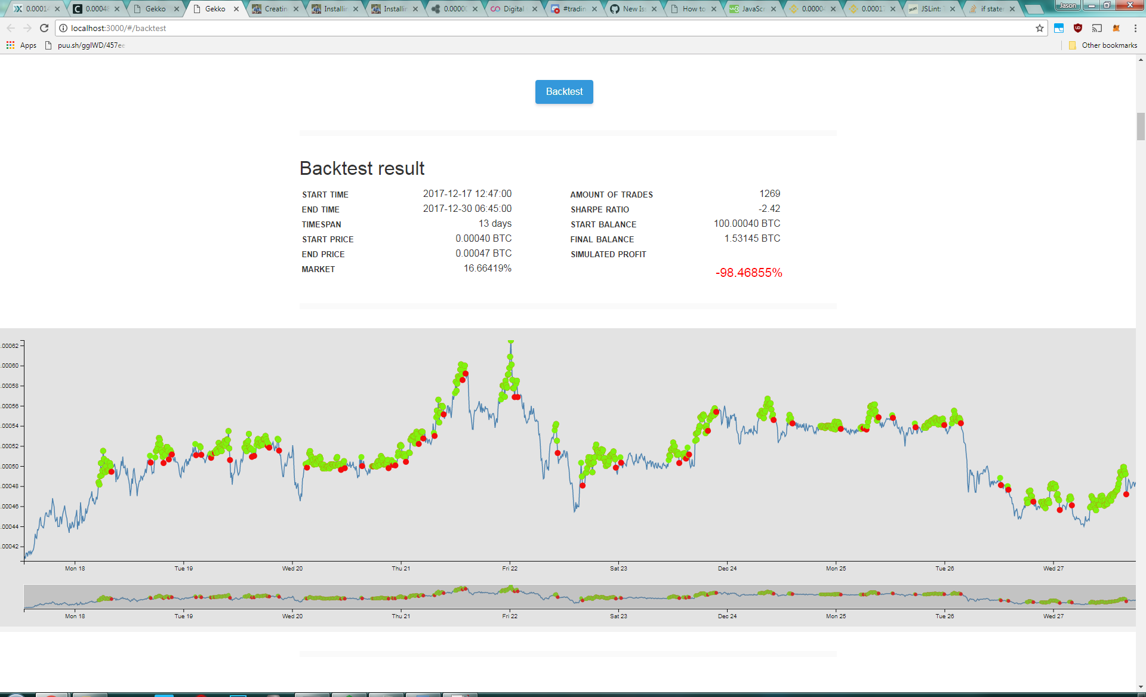Open the Chrome three-dot menu

[1135, 27]
